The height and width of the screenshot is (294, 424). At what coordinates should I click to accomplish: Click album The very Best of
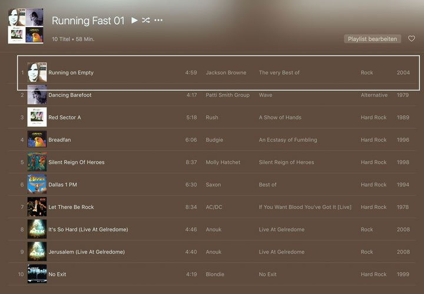(279, 73)
